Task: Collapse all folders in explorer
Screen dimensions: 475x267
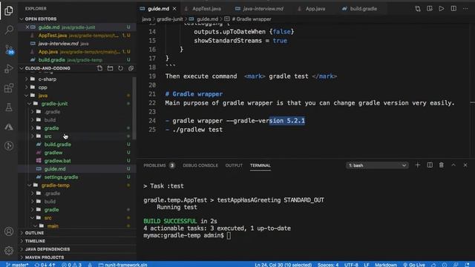Action: pyautogui.click(x=131, y=68)
